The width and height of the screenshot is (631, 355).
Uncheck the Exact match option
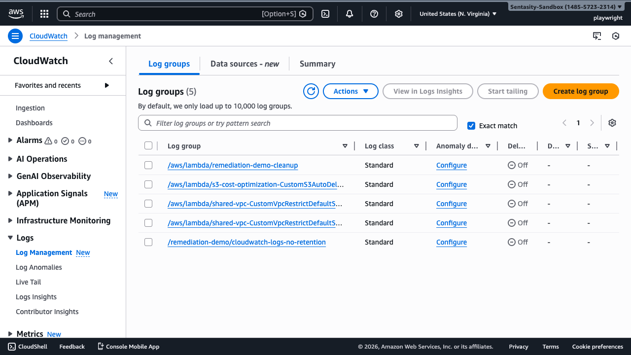coord(471,126)
